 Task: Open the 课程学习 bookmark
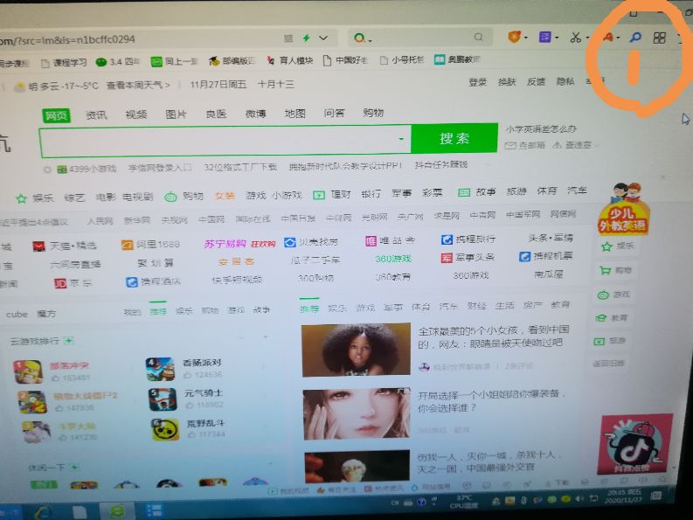click(x=65, y=63)
